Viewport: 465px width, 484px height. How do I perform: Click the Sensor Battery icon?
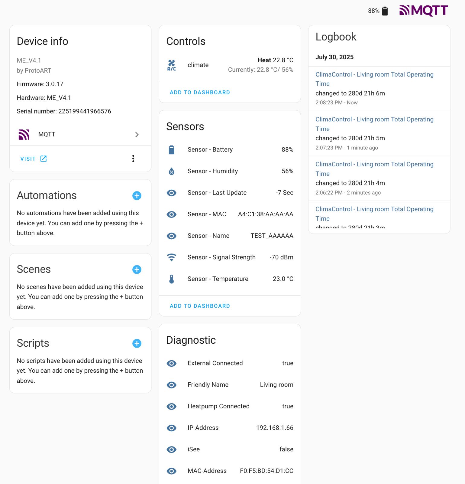click(x=171, y=150)
